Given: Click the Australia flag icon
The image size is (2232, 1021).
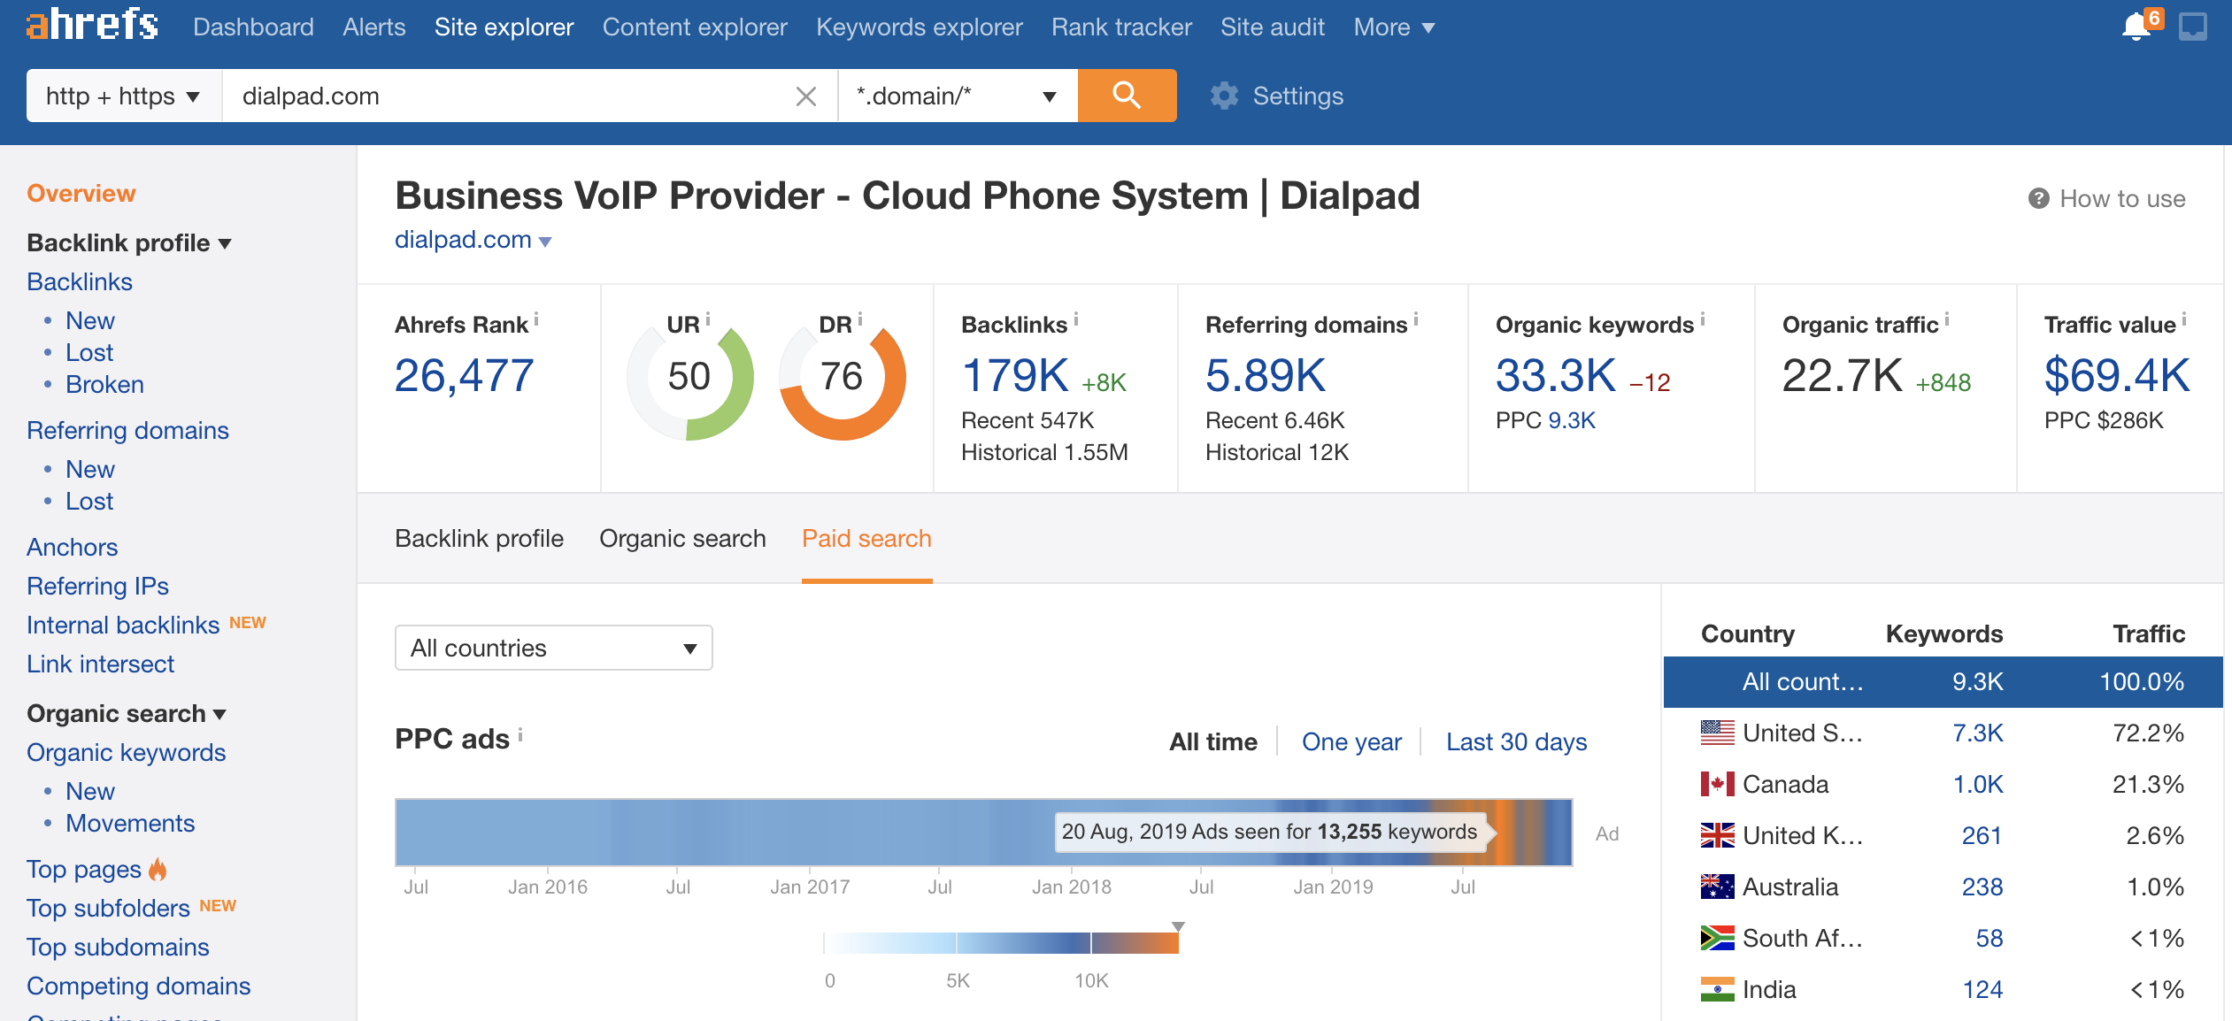Looking at the screenshot, I should [x=1718, y=887].
